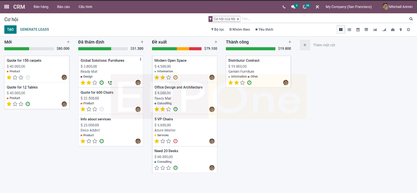Switch to the dashboard gauge view
417x193 pixels.
tap(393, 30)
